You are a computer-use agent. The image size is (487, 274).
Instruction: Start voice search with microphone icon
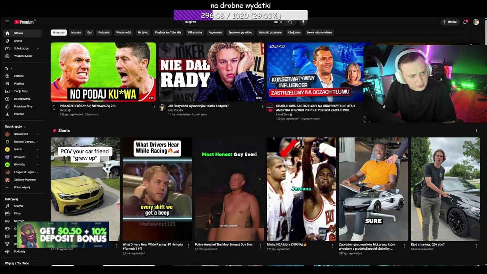click(303, 22)
